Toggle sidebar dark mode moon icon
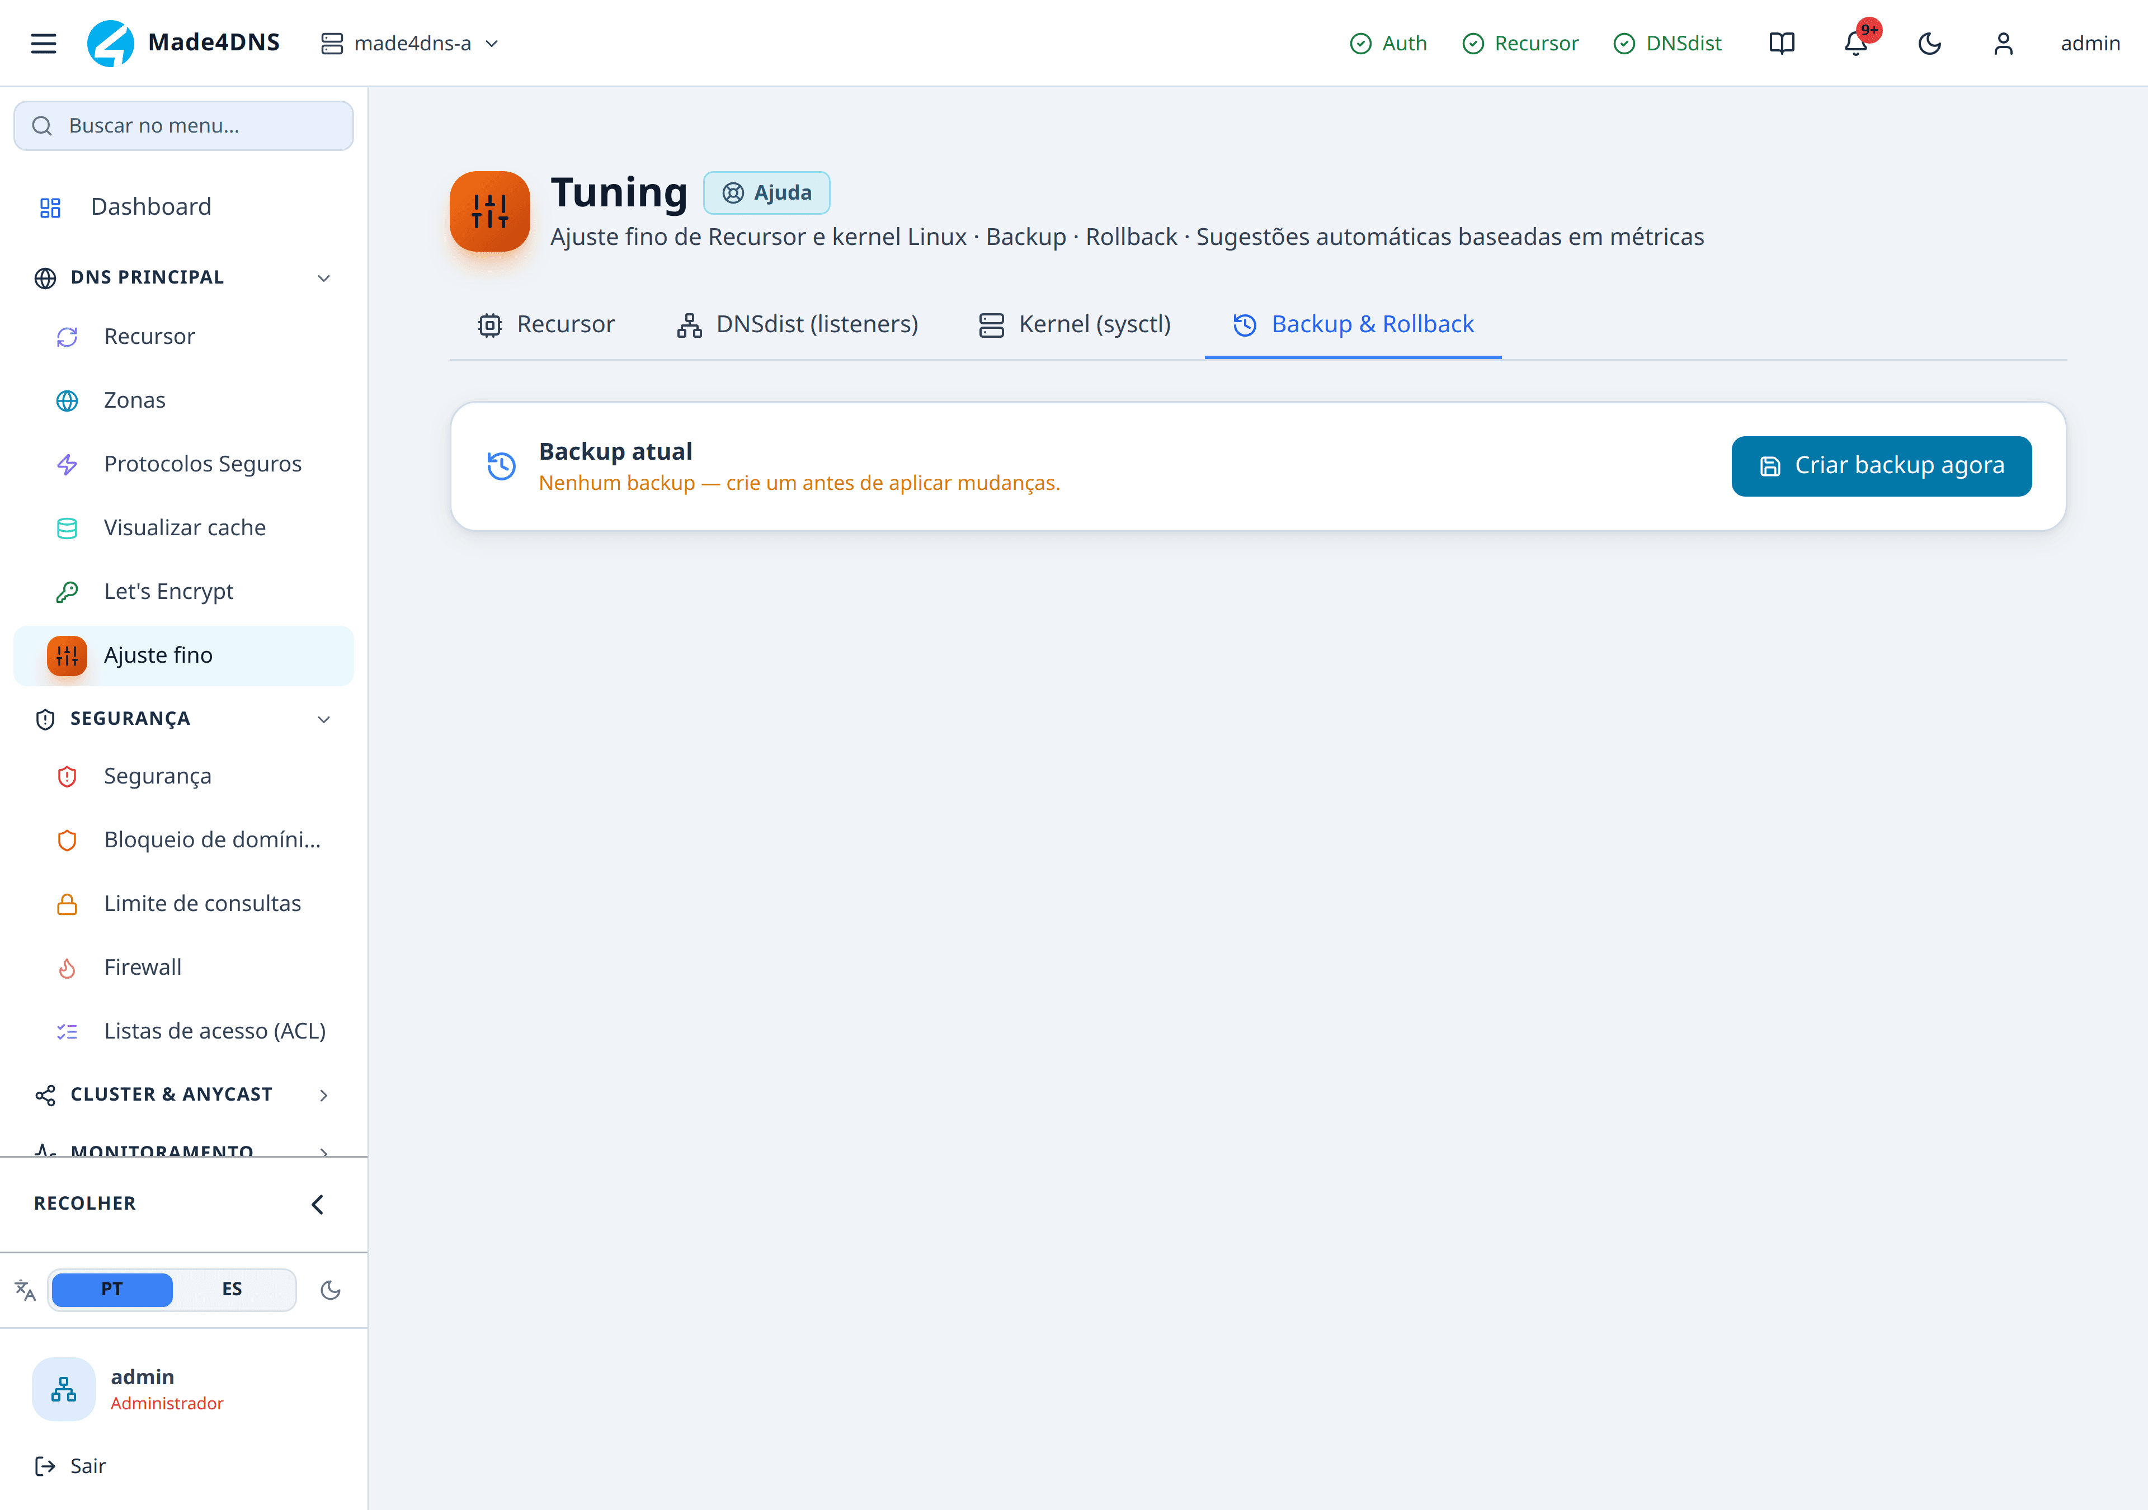This screenshot has height=1510, width=2148. pyautogui.click(x=330, y=1290)
